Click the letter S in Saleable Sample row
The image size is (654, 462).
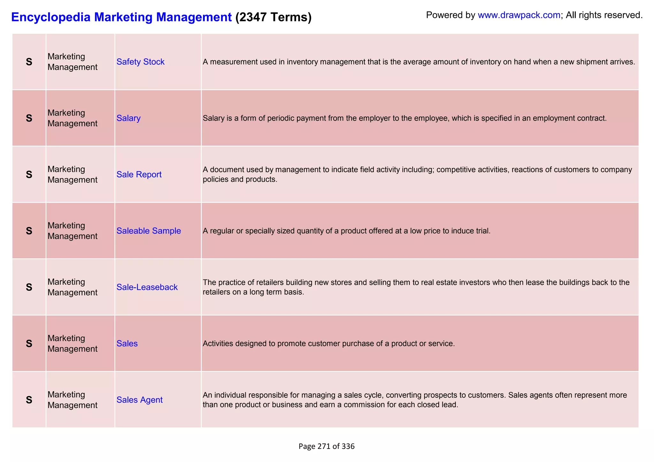(x=29, y=231)
